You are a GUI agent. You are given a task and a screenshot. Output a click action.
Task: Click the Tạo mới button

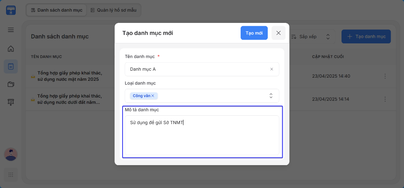coord(254,33)
